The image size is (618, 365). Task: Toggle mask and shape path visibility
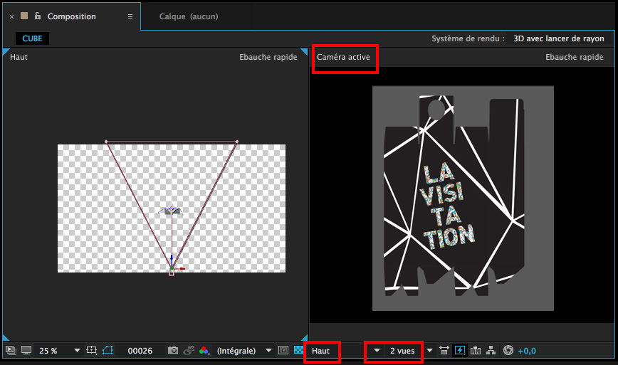click(x=108, y=351)
